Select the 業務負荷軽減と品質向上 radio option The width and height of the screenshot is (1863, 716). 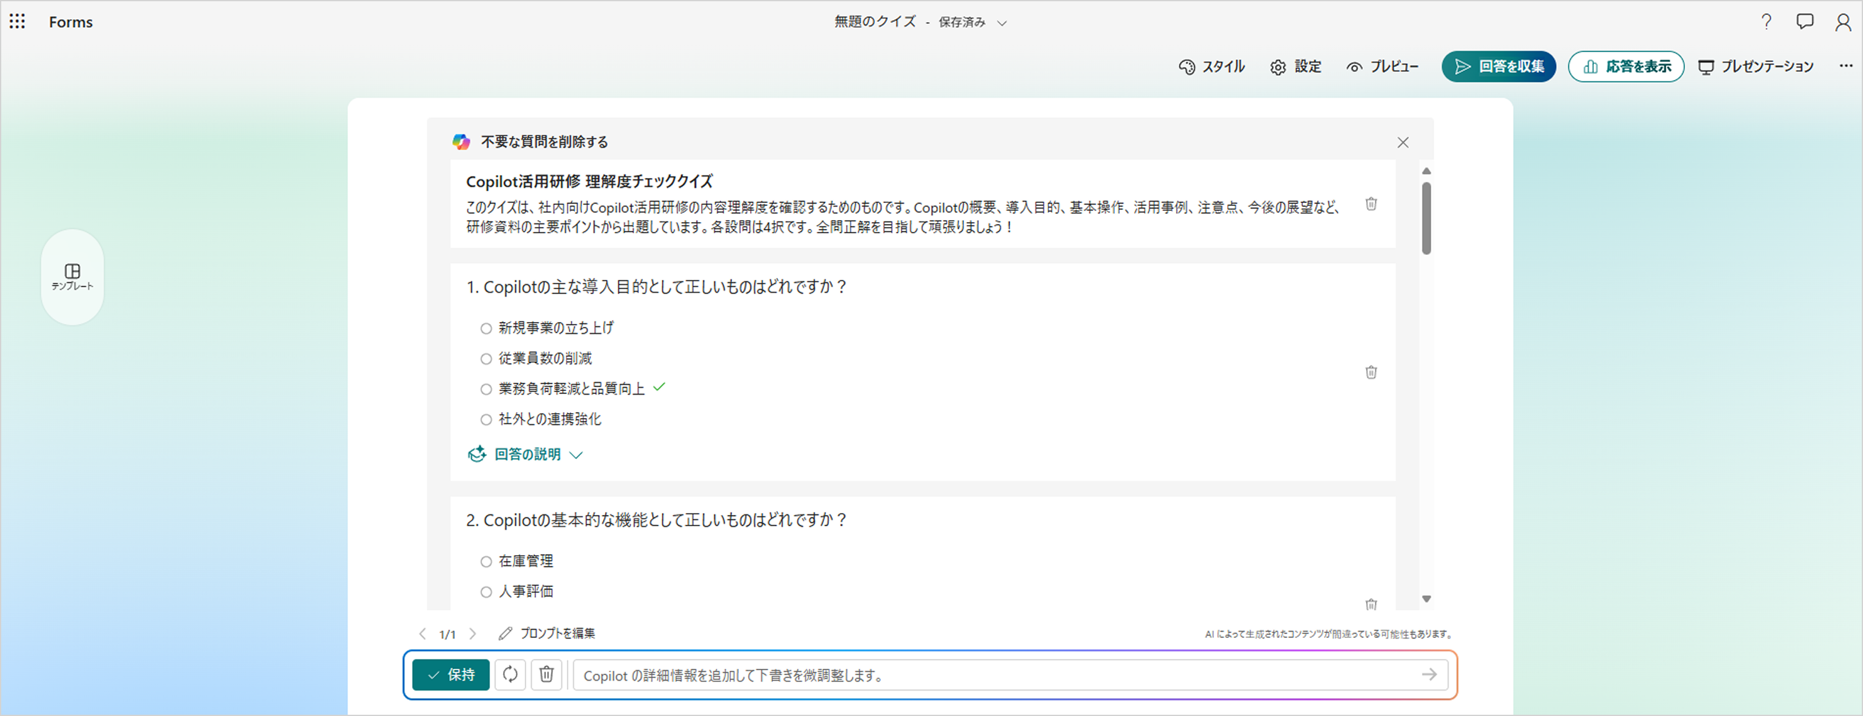[486, 389]
